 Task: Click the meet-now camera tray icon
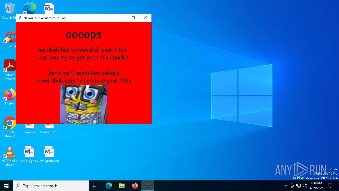click(292, 186)
